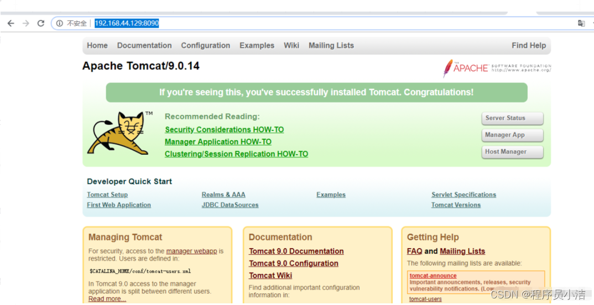
Task: Select Configuration in the top nav bar
Action: (205, 45)
